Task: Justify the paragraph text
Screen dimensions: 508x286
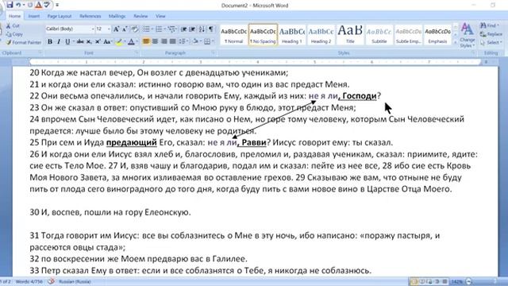Action: [172, 41]
